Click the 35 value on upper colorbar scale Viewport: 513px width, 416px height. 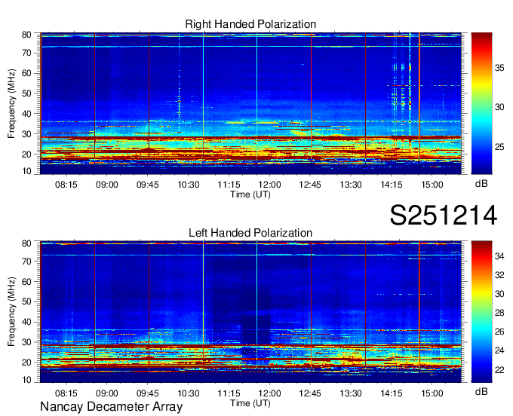point(499,67)
